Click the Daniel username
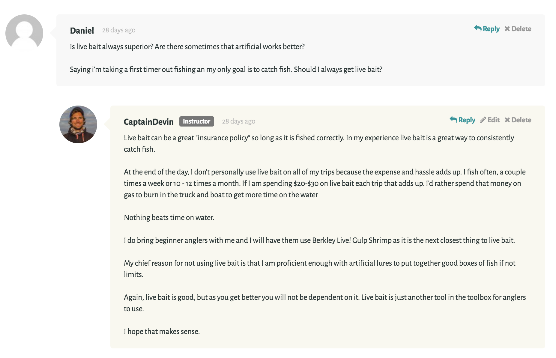Viewport: 556px width, 358px height. pos(82,31)
